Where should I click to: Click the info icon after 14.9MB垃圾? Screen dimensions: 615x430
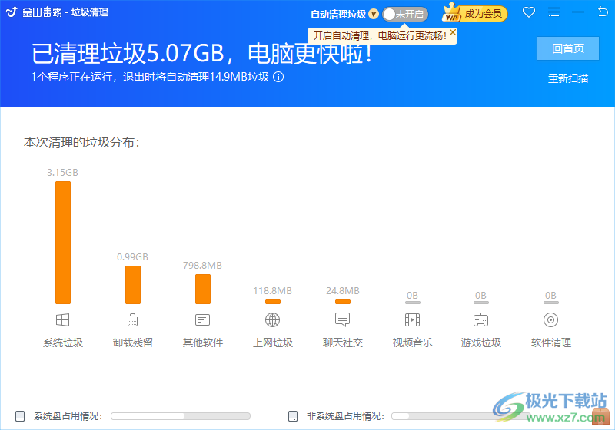click(278, 77)
